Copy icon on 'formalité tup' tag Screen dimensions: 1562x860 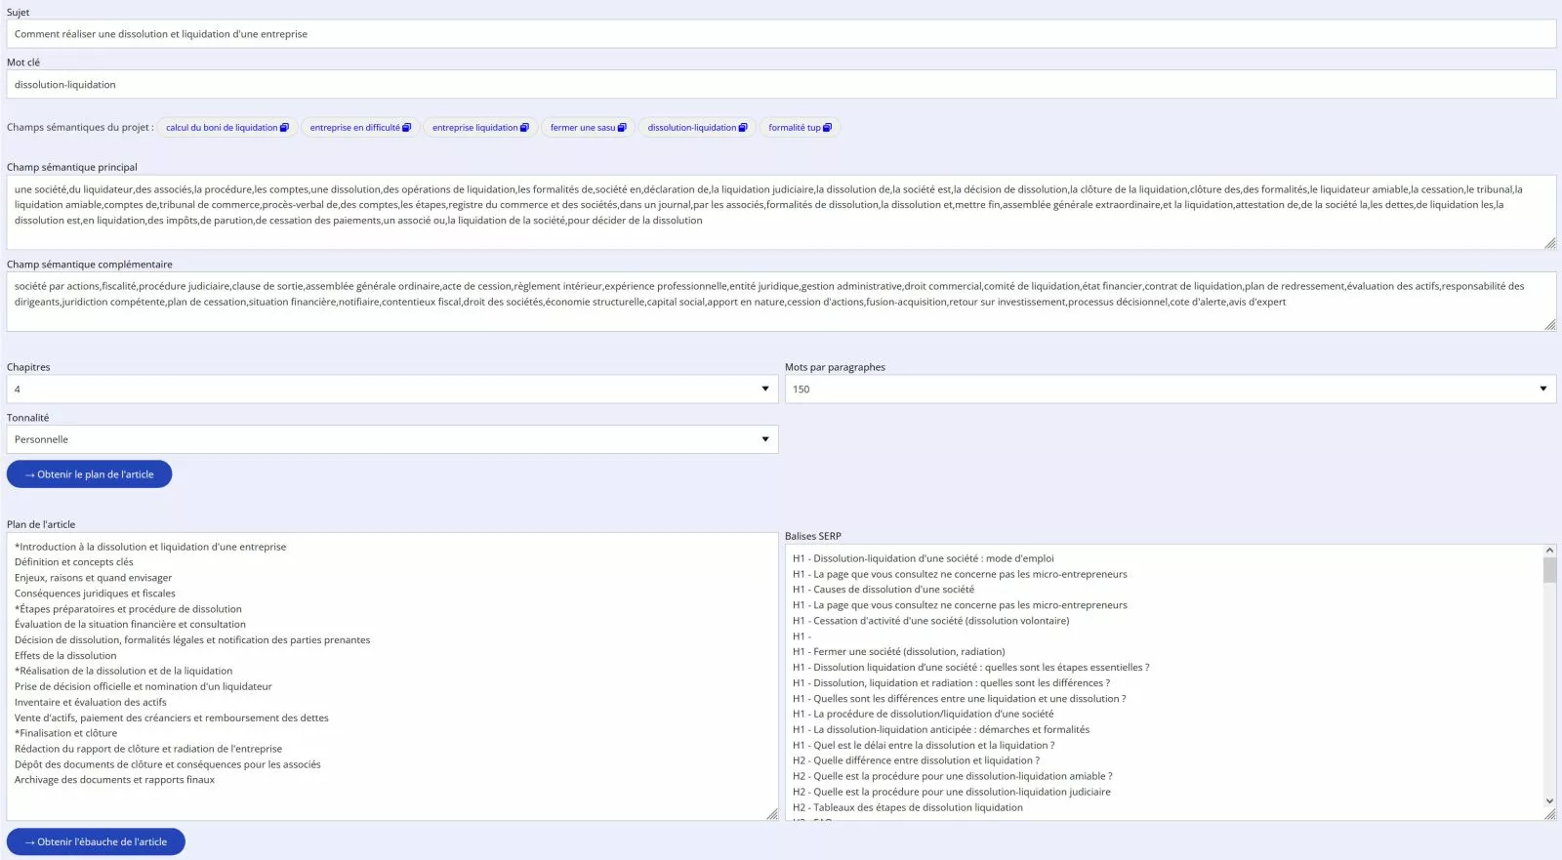827,128
